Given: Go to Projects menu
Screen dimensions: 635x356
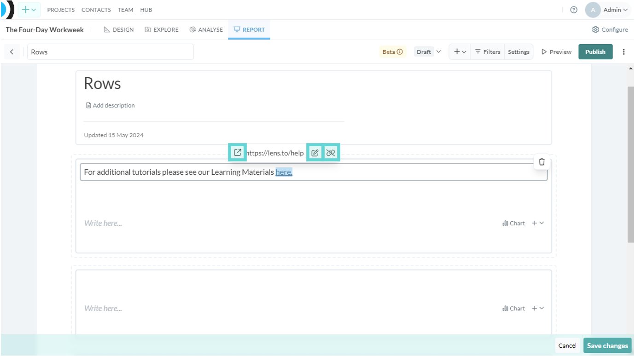Looking at the screenshot, I should [x=61, y=10].
